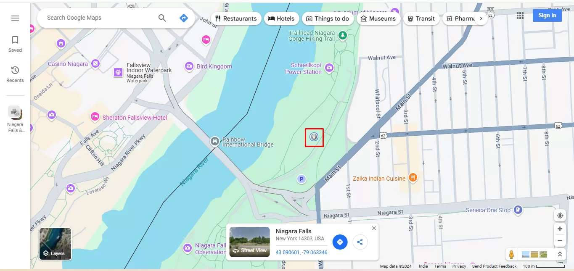
Task: Filter by Hotels chip
Action: (281, 18)
